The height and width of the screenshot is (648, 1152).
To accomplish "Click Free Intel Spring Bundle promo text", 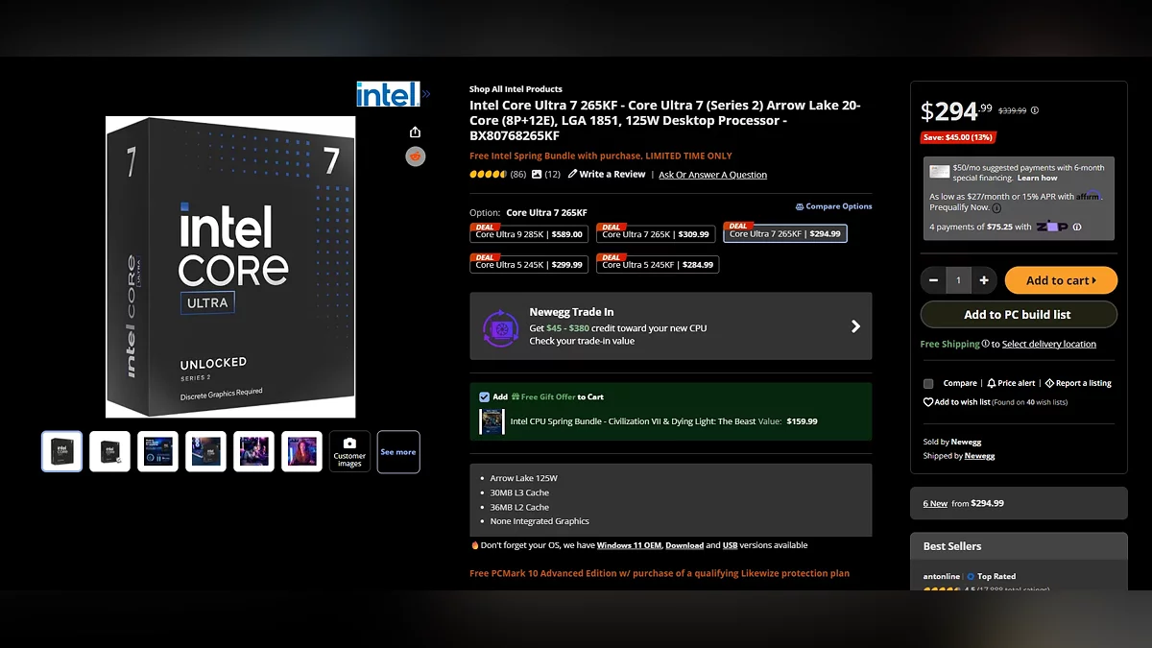I will 601,156.
